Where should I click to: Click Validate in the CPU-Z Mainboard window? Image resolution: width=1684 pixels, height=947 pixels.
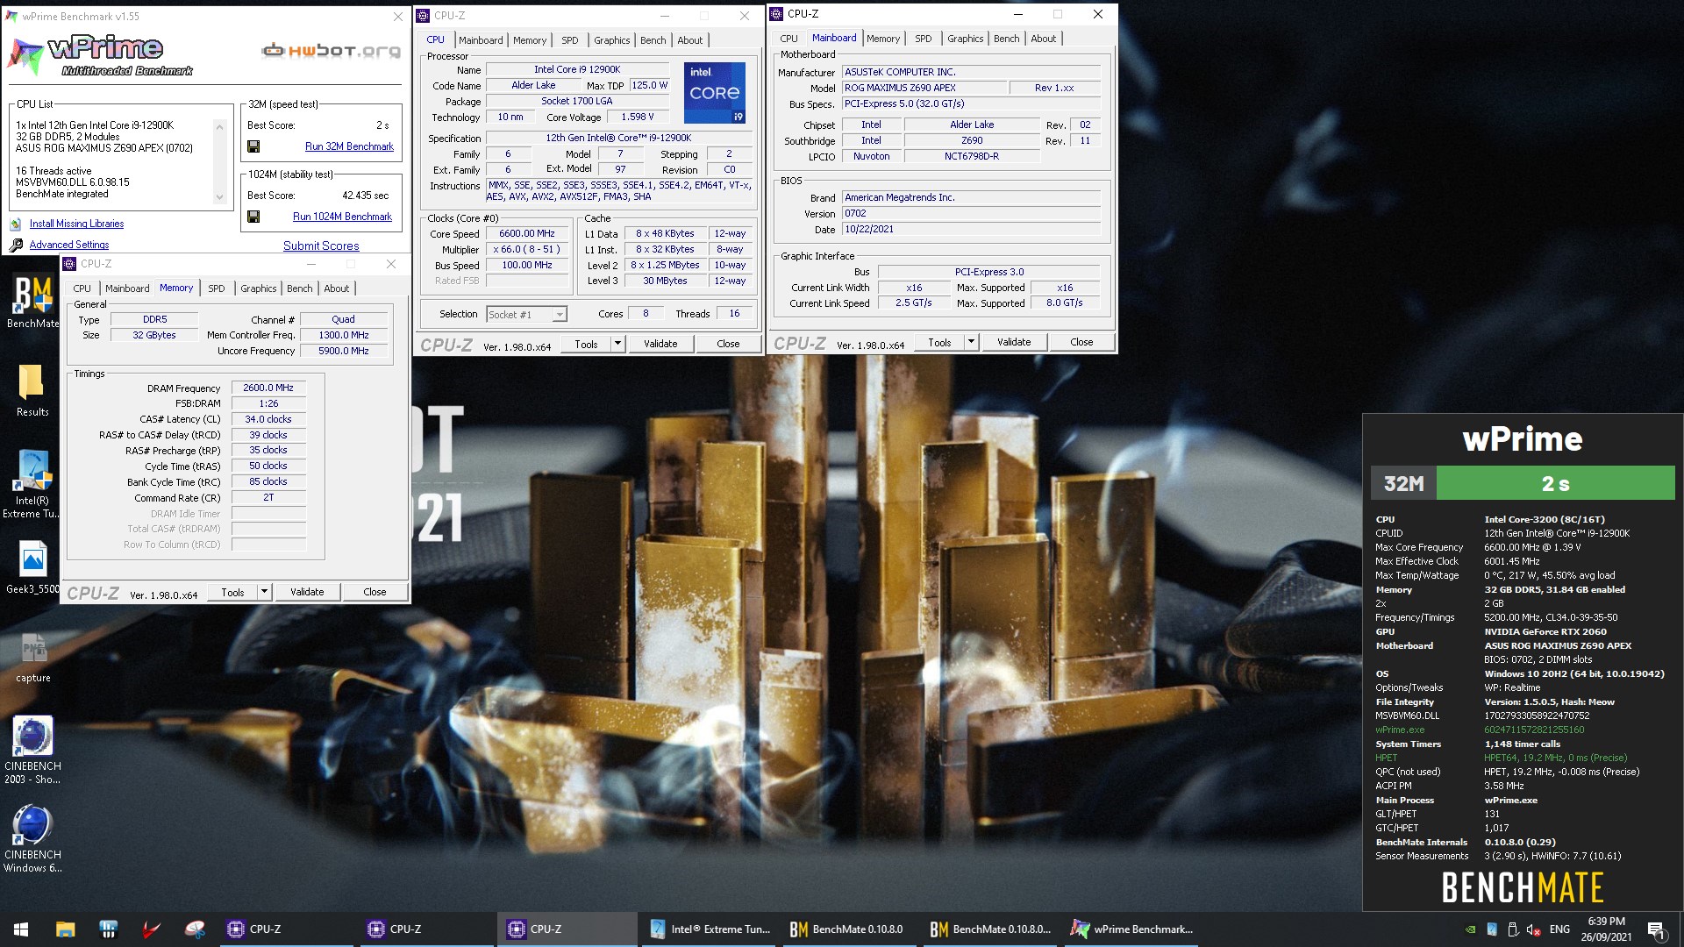tap(1014, 342)
